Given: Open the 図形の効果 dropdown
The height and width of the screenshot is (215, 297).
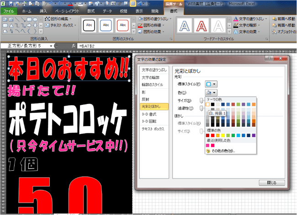Looking at the screenshot, I should (151, 31).
